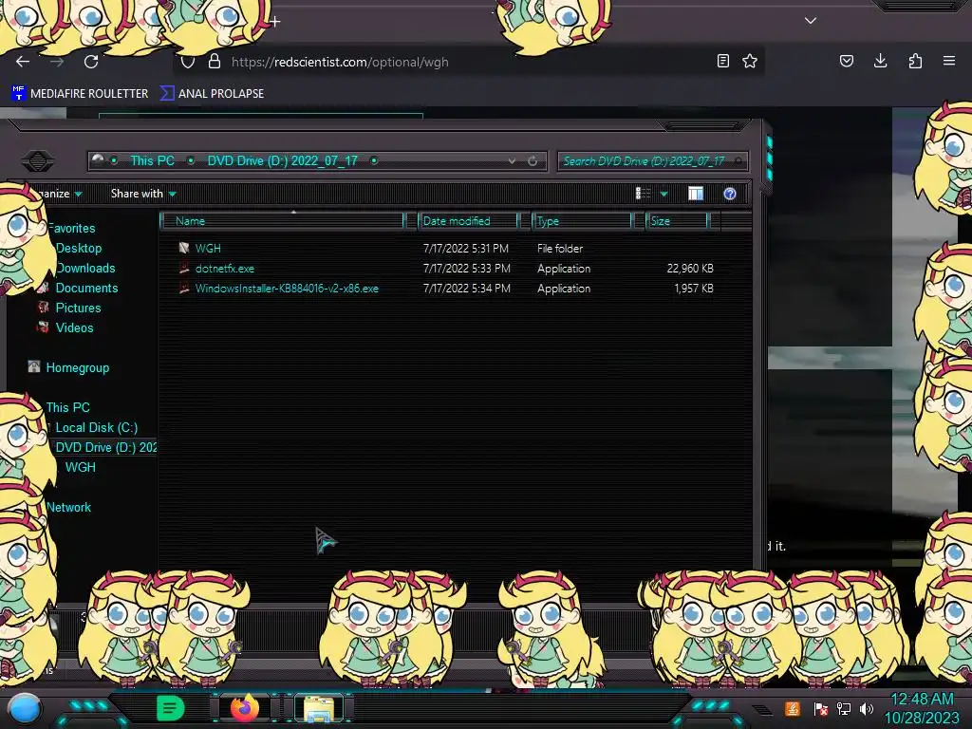Bookmark this page with the star icon
Image resolution: width=972 pixels, height=729 pixels.
coord(750,61)
